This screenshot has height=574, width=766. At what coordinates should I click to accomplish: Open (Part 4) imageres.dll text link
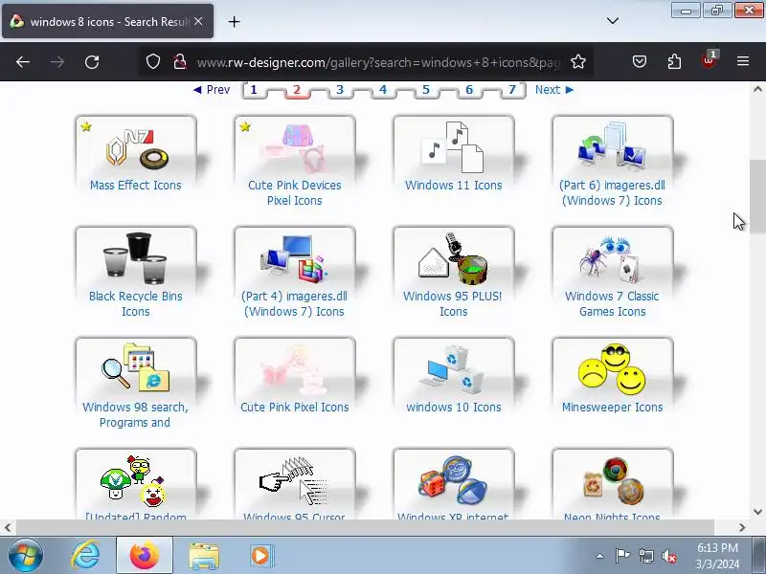point(294,303)
